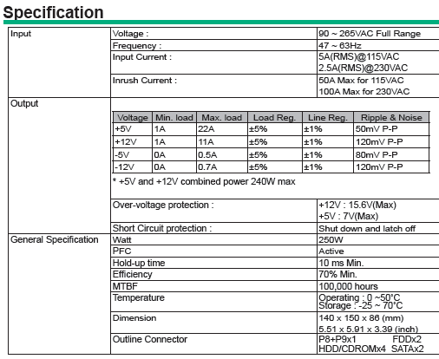Select the Ripple & Noise column header

[391, 118]
